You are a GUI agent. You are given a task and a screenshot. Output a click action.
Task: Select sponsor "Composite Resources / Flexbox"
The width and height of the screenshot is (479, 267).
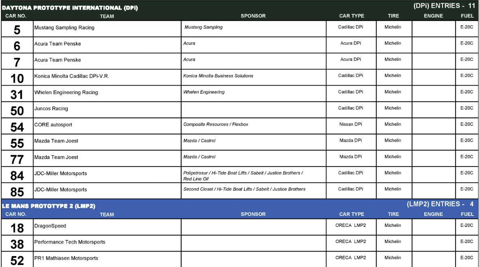point(216,124)
